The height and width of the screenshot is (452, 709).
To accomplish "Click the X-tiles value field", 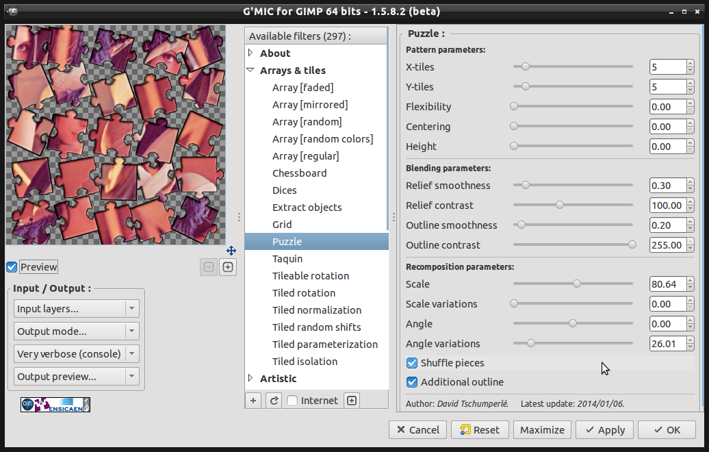I will click(x=668, y=67).
